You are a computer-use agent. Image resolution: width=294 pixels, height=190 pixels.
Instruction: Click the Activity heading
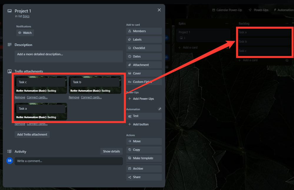tap(20, 151)
